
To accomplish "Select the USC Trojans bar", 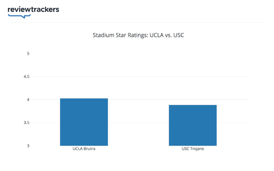I will tap(192, 125).
